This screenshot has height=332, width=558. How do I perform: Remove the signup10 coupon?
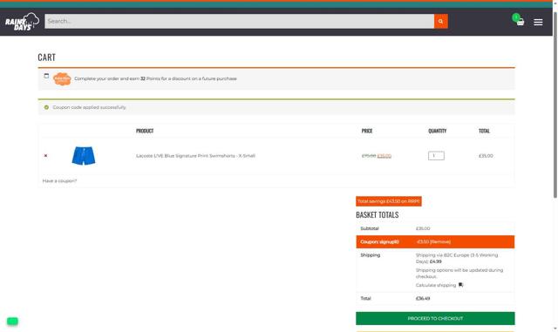(x=440, y=241)
